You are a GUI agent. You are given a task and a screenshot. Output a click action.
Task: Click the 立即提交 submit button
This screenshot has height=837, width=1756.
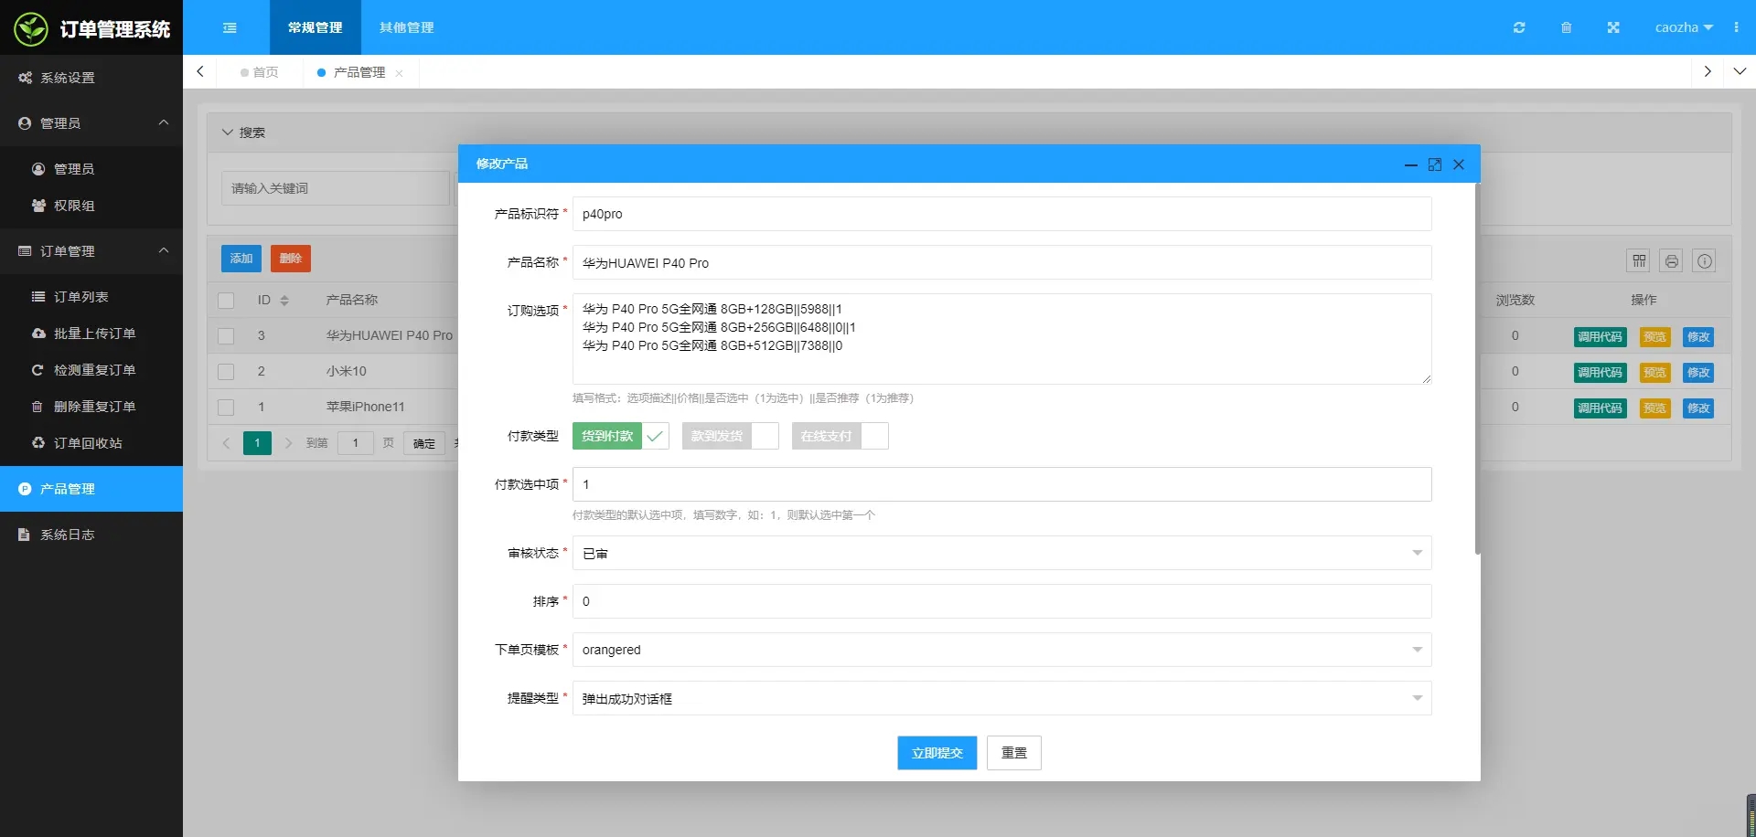pos(937,753)
